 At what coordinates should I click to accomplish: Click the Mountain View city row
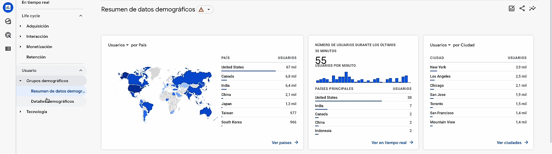[478, 122]
